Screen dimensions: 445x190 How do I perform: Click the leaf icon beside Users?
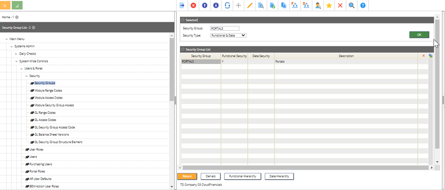point(27,157)
